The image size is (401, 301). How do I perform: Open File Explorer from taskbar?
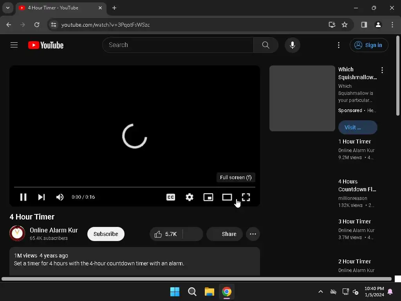click(209, 292)
